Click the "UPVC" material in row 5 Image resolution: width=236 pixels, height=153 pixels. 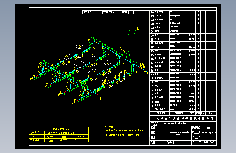pos(192,93)
